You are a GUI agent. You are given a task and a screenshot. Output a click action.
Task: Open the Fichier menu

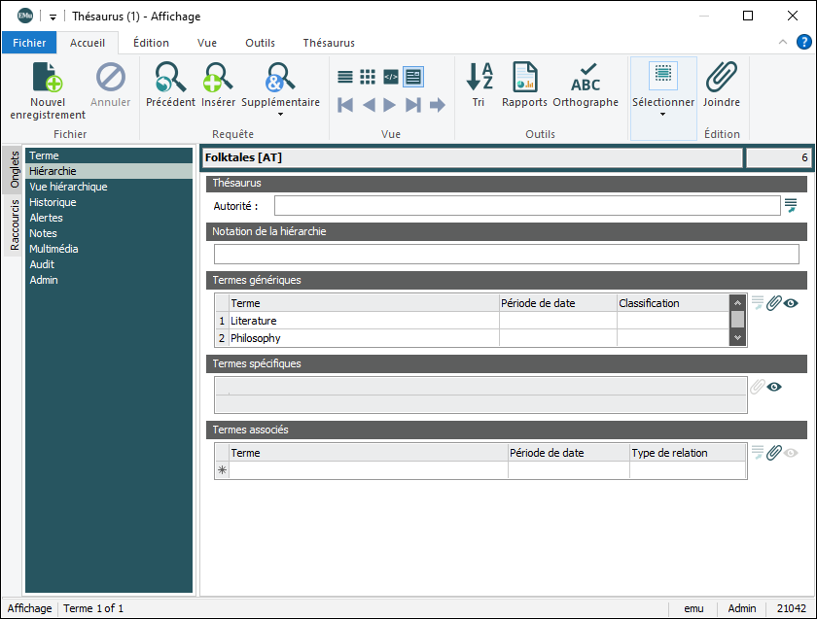click(29, 43)
